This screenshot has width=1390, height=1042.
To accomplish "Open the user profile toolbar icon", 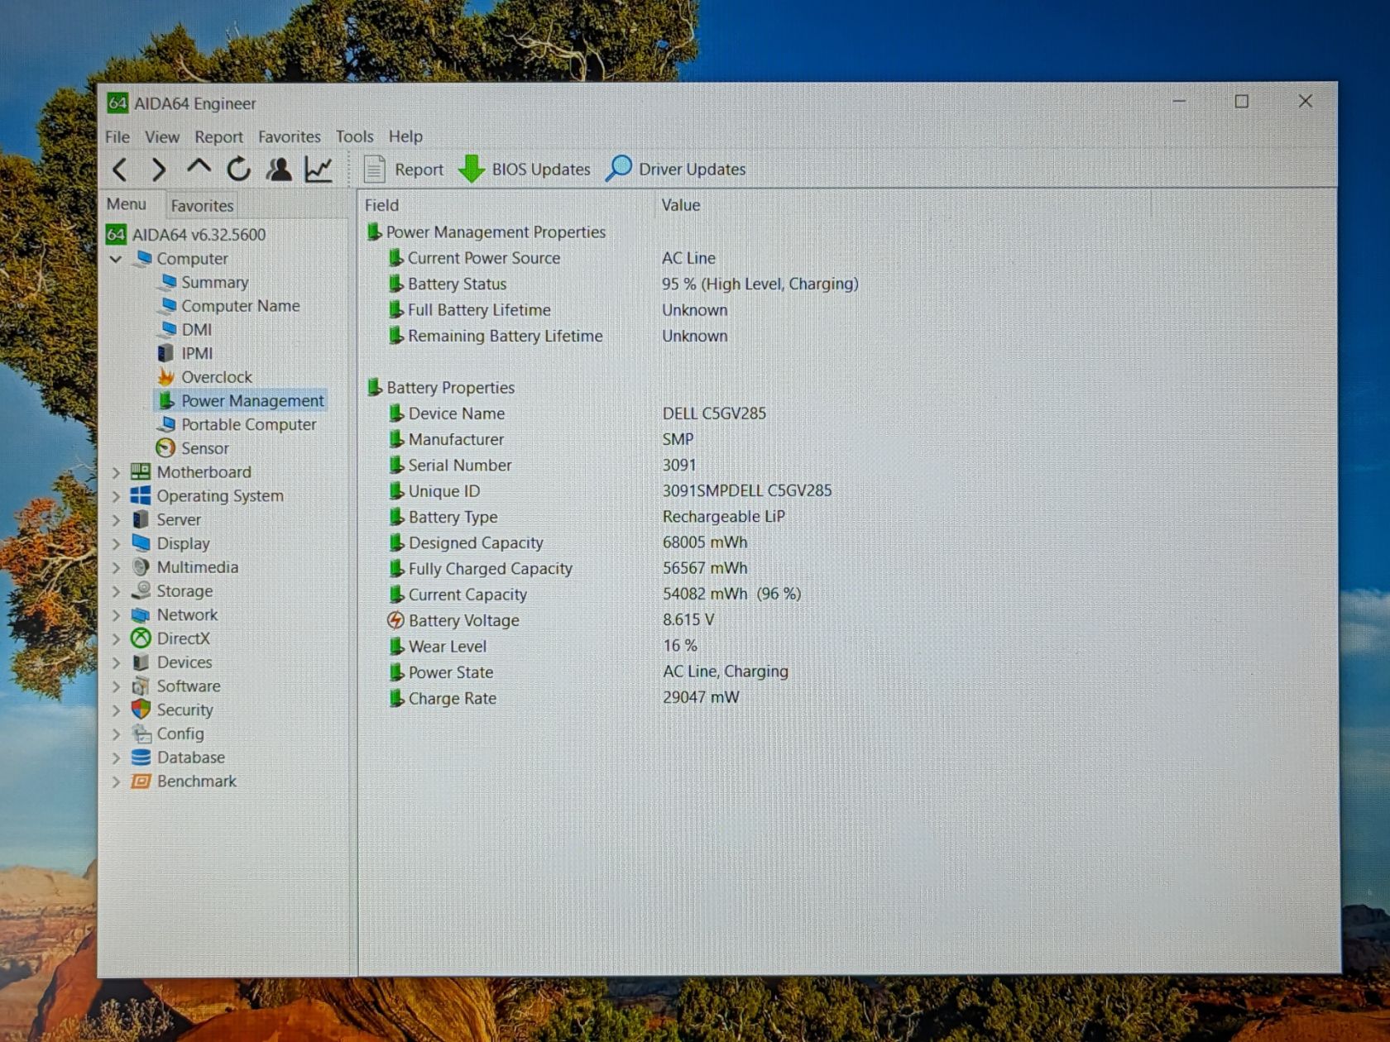I will pyautogui.click(x=279, y=169).
